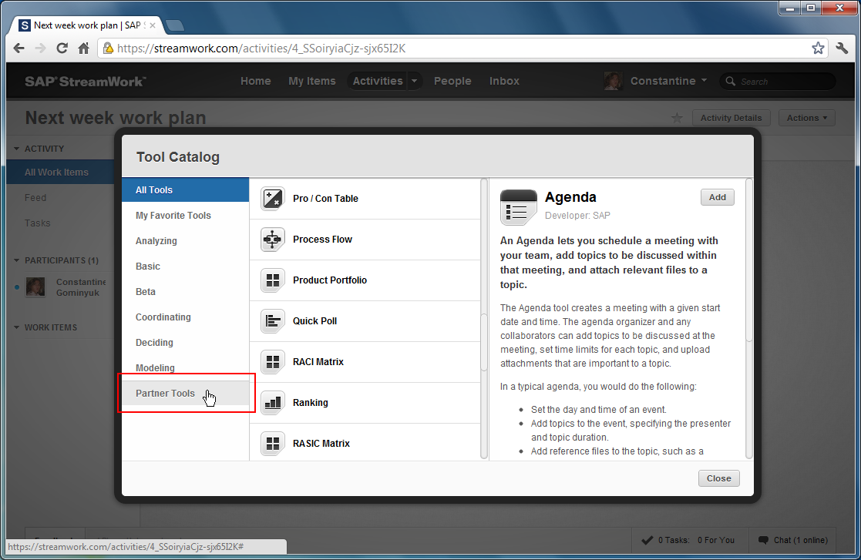Close the Tool Catalog dialog
The image size is (861, 560).
(x=718, y=478)
